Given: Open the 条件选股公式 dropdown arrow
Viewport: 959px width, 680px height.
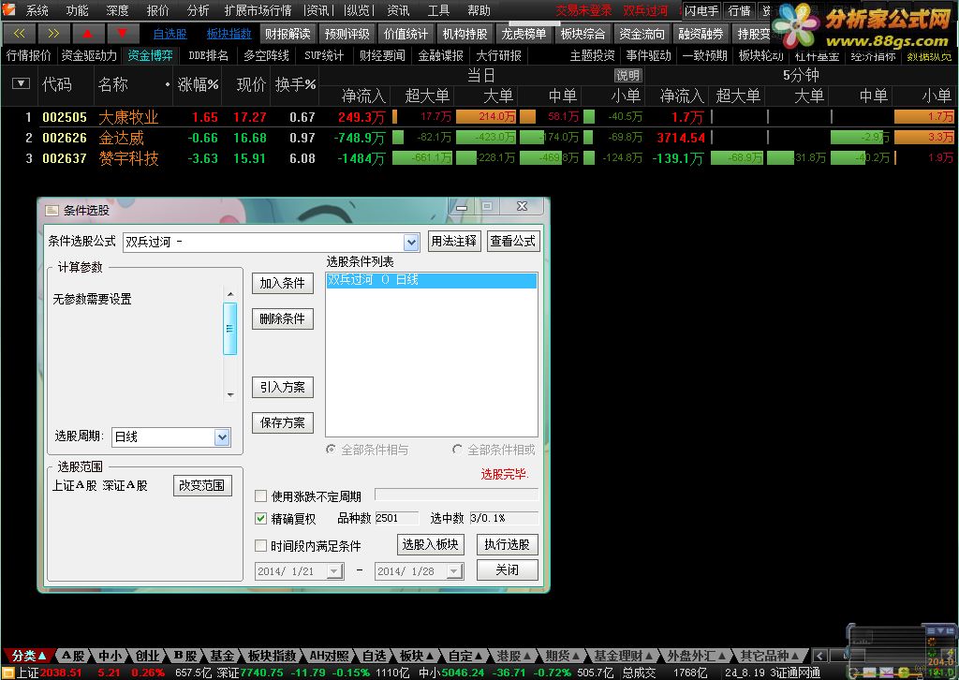Looking at the screenshot, I should point(411,243).
